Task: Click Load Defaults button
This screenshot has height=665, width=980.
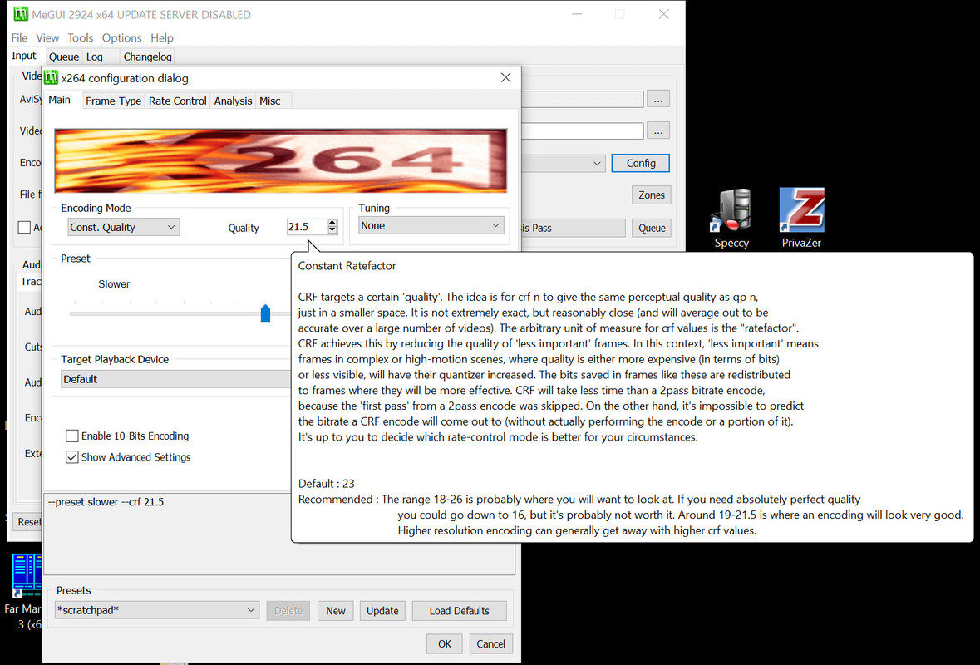Action: (460, 611)
